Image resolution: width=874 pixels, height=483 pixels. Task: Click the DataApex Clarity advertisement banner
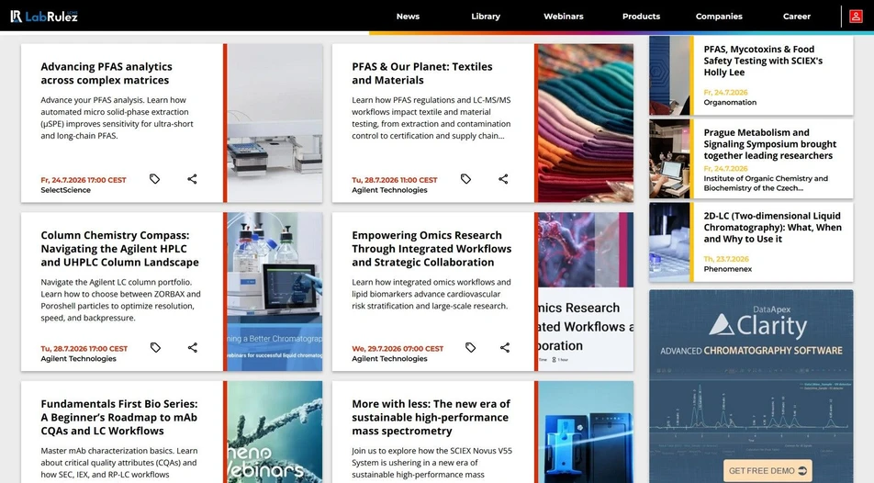tap(751, 386)
